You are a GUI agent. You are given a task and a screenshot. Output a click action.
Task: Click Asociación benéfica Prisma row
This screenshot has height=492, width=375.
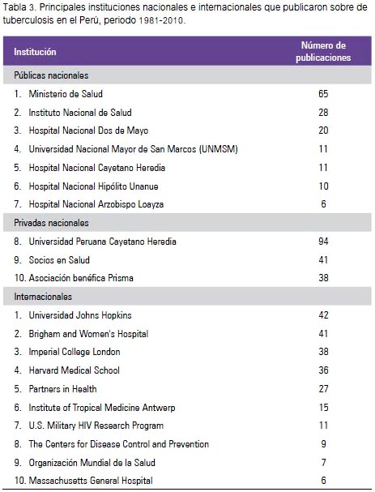pos(187,278)
